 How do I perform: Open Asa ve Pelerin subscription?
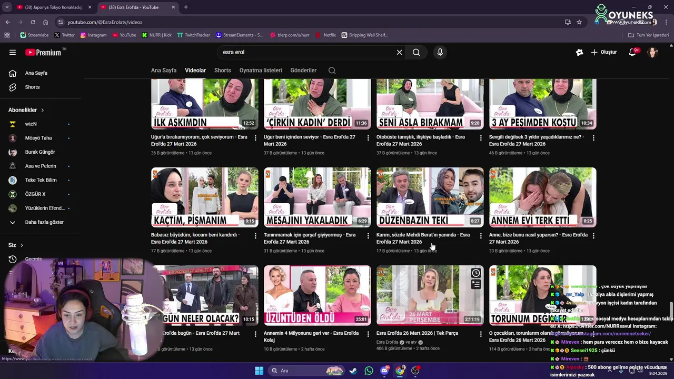pyautogui.click(x=40, y=166)
